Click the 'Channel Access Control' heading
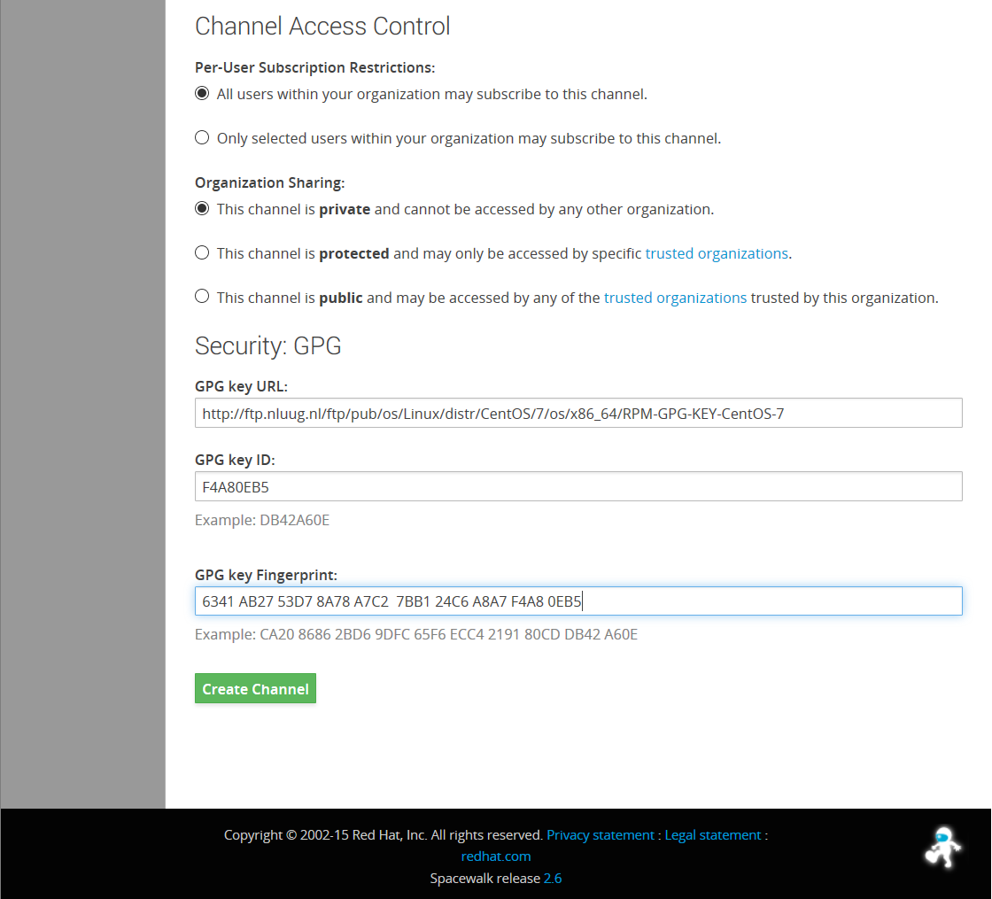 click(x=322, y=27)
